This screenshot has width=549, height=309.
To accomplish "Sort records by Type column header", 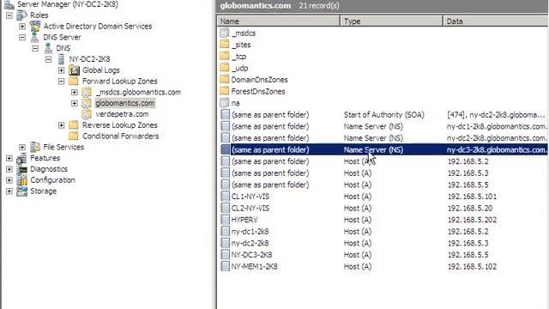I will pos(391,21).
